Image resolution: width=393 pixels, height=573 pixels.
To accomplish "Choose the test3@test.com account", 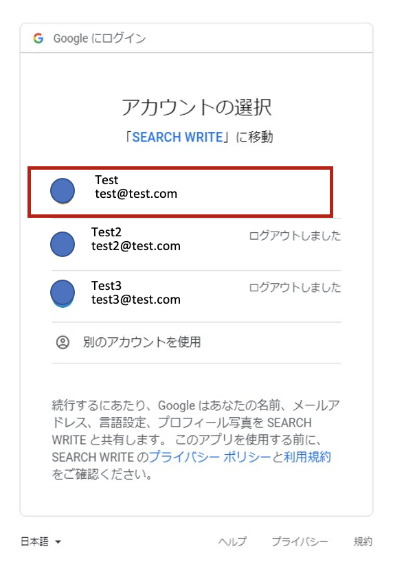I will coord(196,296).
